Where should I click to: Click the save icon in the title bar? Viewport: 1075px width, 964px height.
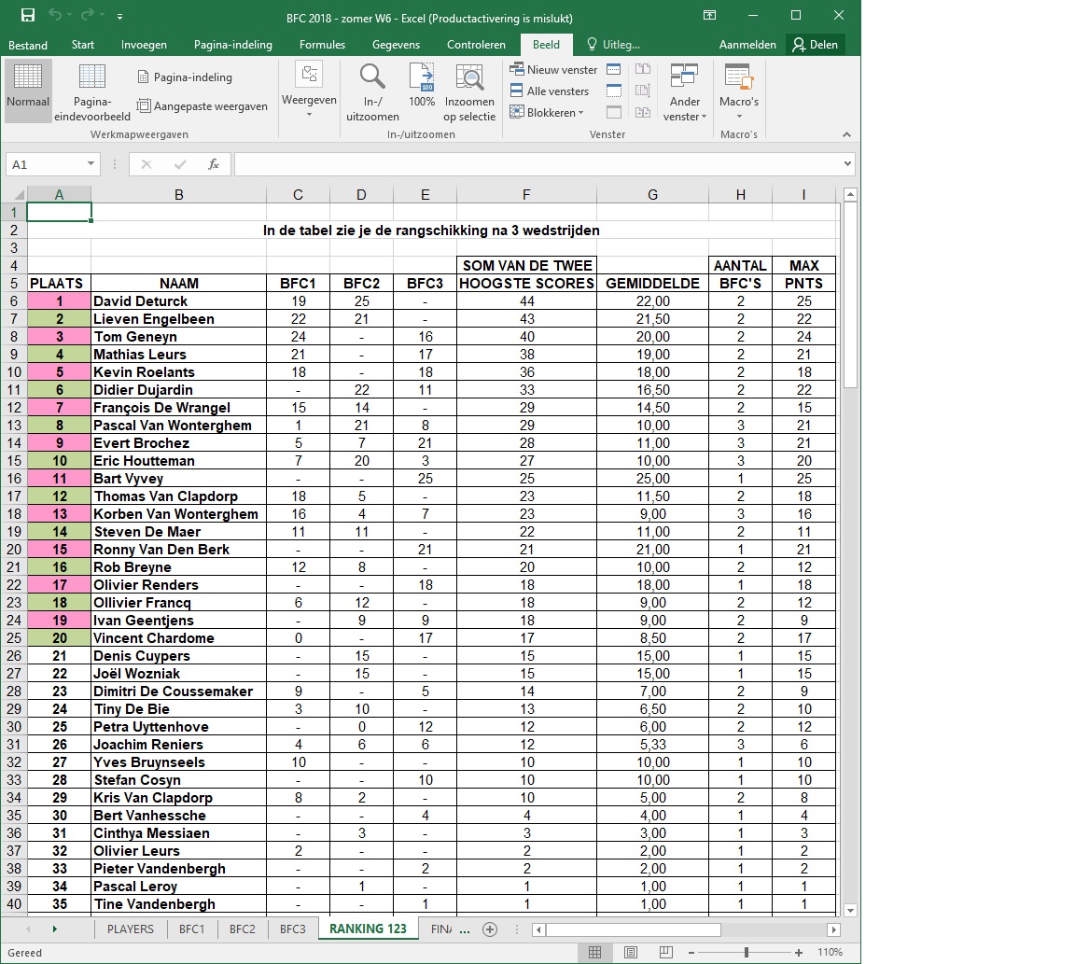28,16
